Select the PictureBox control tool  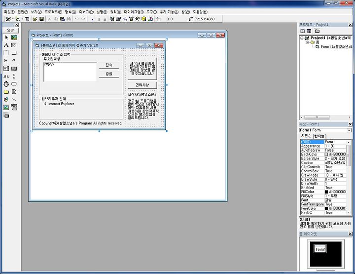pyautogui.click(x=14, y=38)
